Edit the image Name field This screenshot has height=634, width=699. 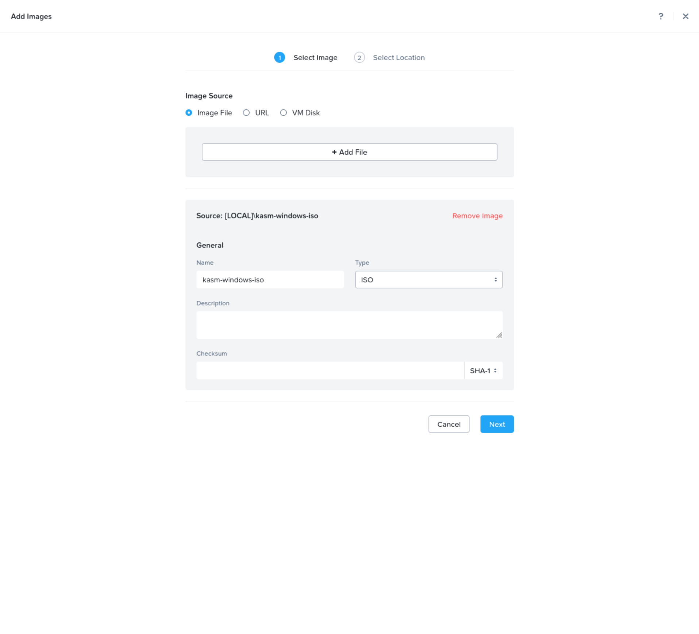(270, 280)
